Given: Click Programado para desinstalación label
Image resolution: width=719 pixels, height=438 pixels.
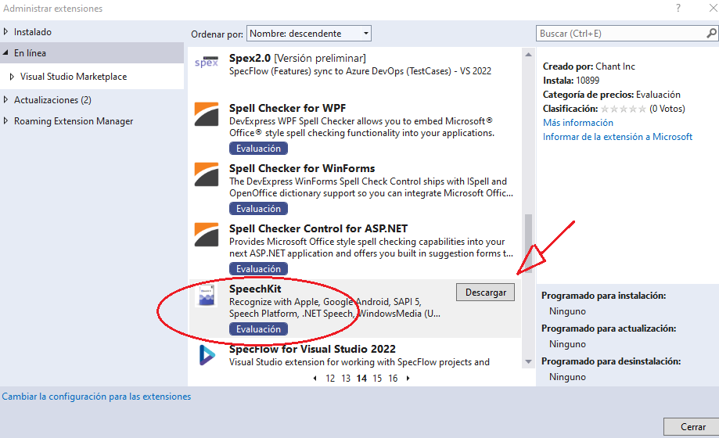Looking at the screenshot, I should click(611, 361).
